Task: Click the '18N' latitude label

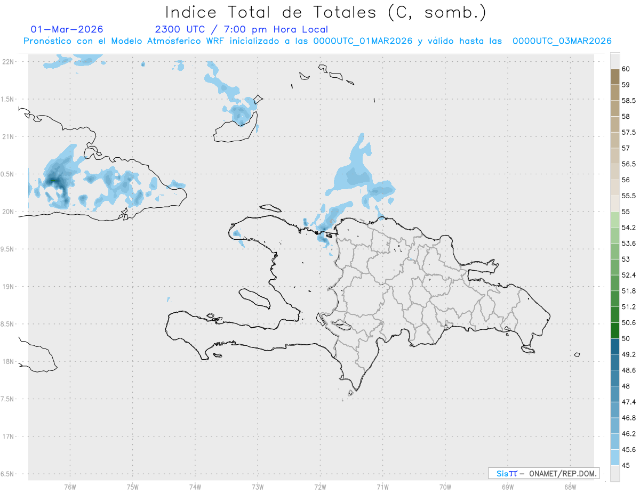Action: point(8,361)
